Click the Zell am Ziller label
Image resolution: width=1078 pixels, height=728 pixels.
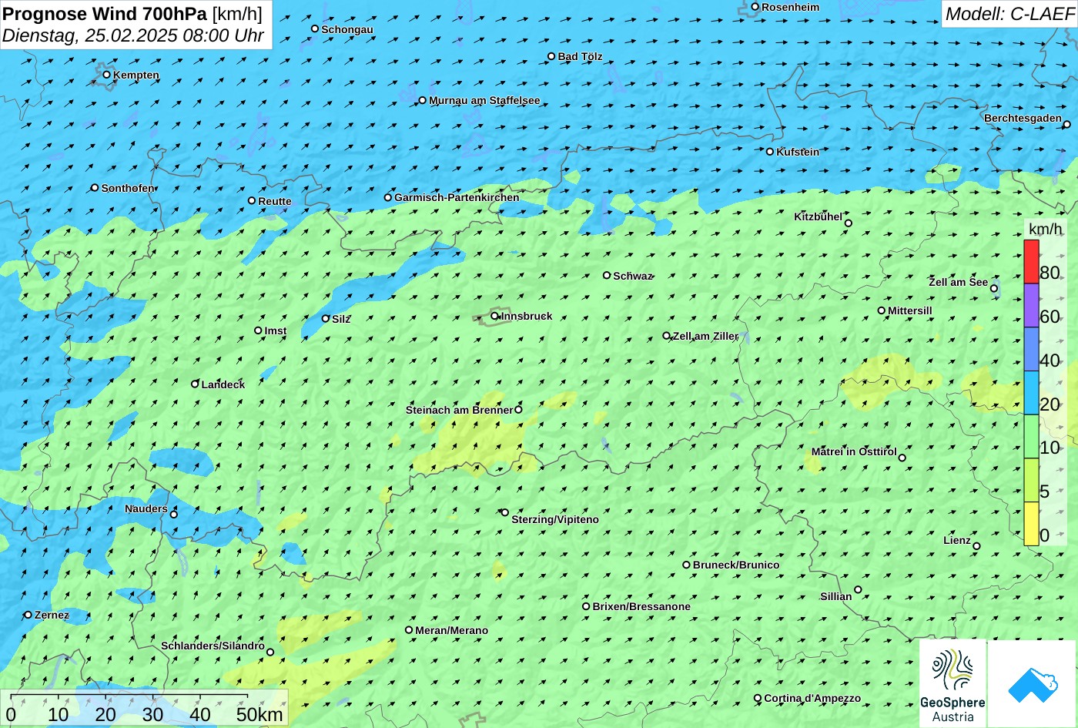click(x=706, y=336)
